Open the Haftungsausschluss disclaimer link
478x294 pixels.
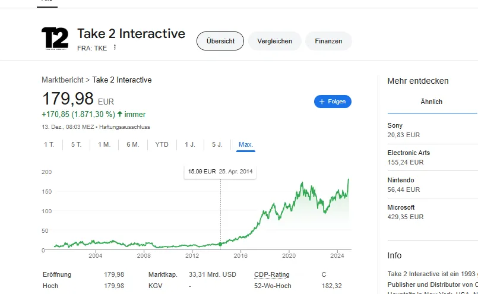(125, 127)
